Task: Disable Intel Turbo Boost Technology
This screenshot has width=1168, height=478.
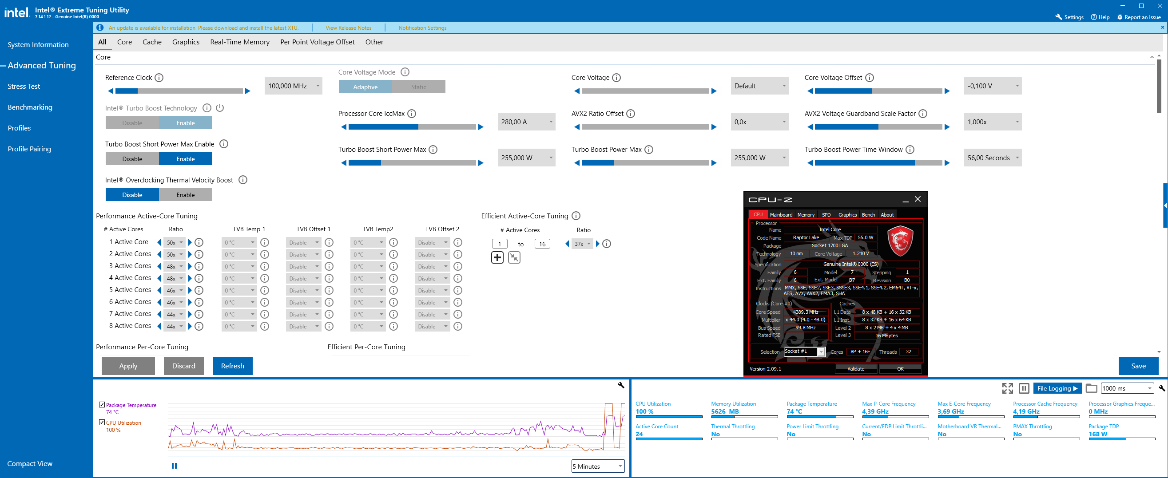Action: [132, 123]
